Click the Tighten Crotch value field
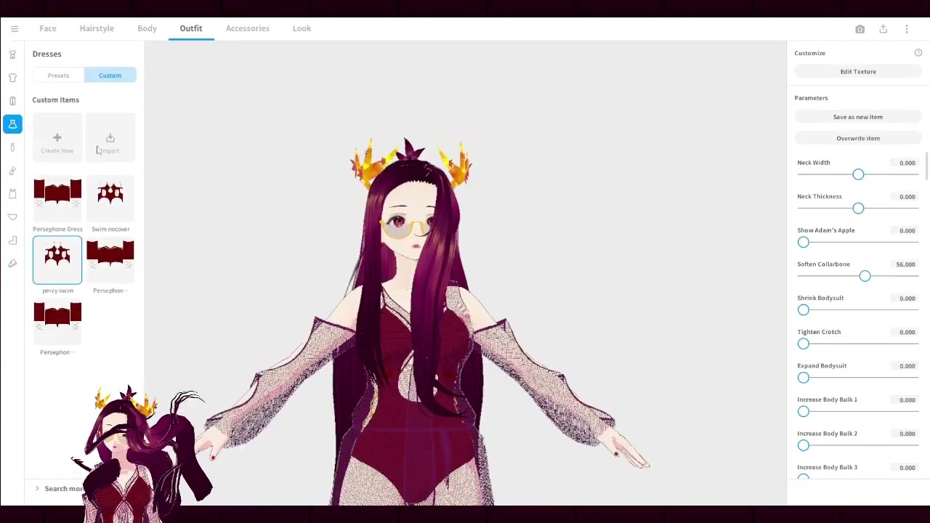Image resolution: width=930 pixels, height=523 pixels. (x=904, y=332)
